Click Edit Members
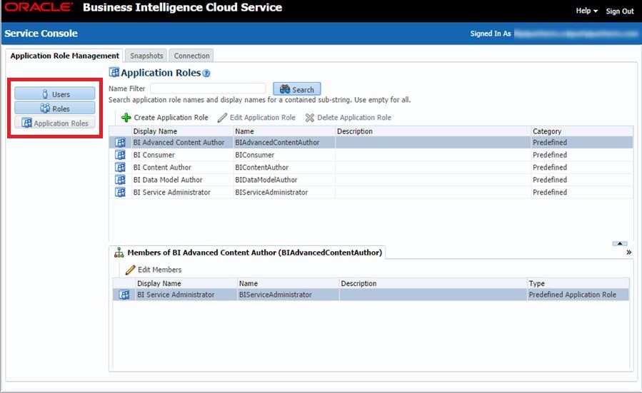The width and height of the screenshot is (642, 393). click(x=154, y=270)
